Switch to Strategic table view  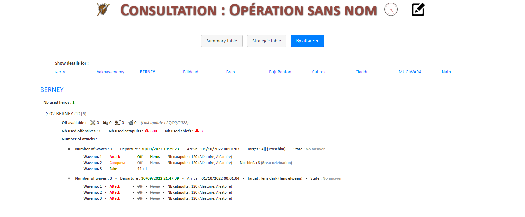pos(266,41)
